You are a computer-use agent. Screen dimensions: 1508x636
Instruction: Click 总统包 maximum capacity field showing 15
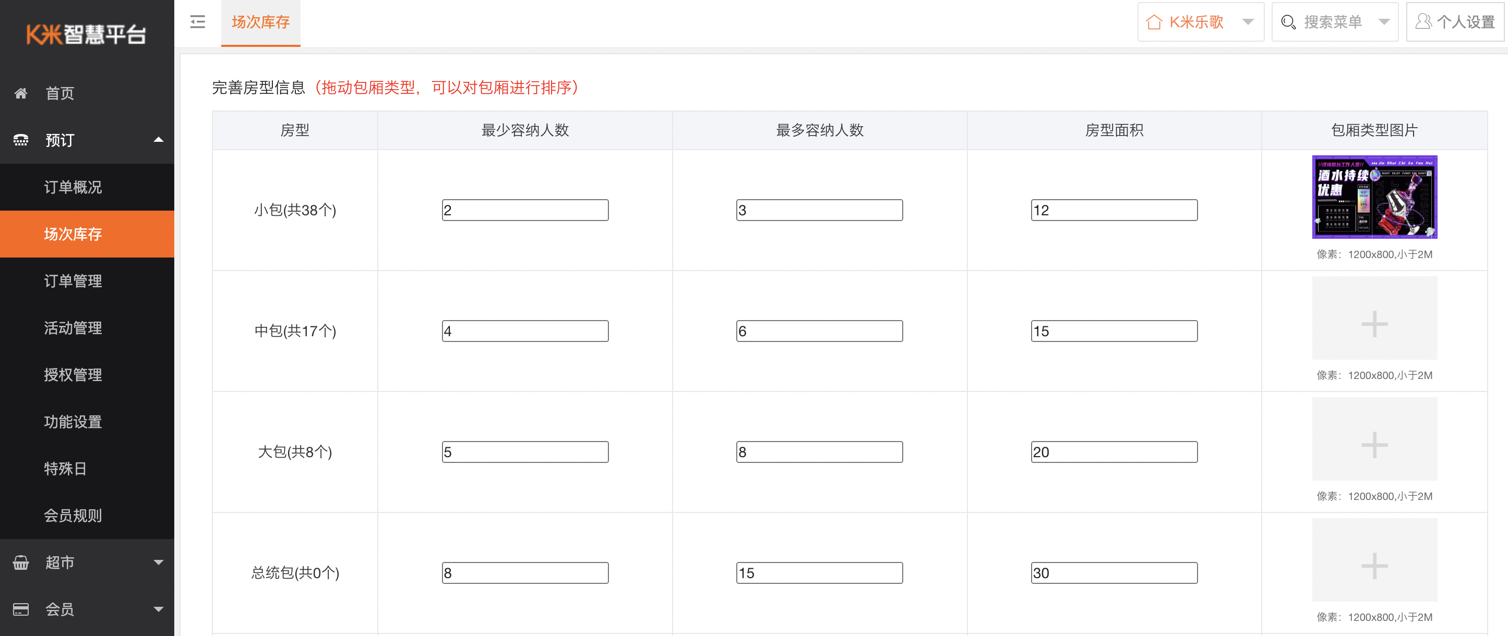coord(820,573)
